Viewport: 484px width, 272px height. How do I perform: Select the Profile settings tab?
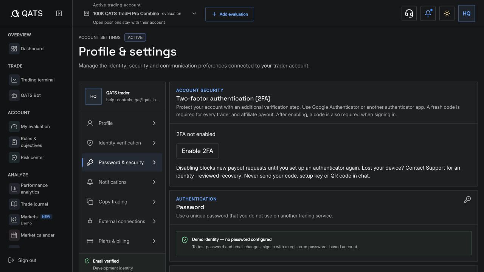(x=122, y=123)
